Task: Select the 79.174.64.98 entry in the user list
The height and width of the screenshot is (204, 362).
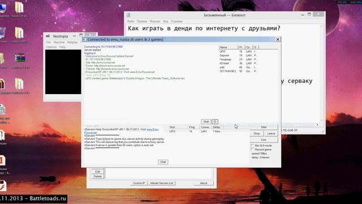Action: point(238,71)
